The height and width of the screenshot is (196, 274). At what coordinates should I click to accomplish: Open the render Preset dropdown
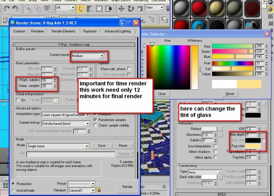coord(81,184)
